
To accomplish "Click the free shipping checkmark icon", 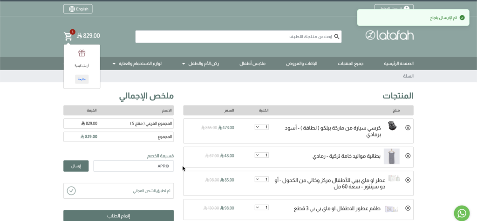I will pyautogui.click(x=71, y=191).
